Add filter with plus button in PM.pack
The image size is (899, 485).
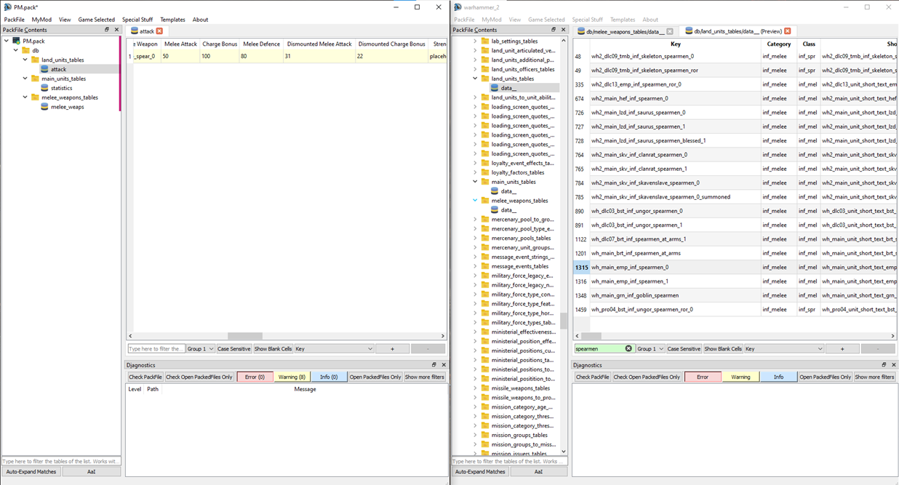[x=393, y=349]
